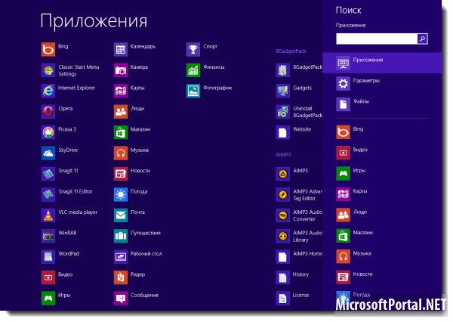Open the Фотографии app
The image size is (453, 322).
coord(209,91)
